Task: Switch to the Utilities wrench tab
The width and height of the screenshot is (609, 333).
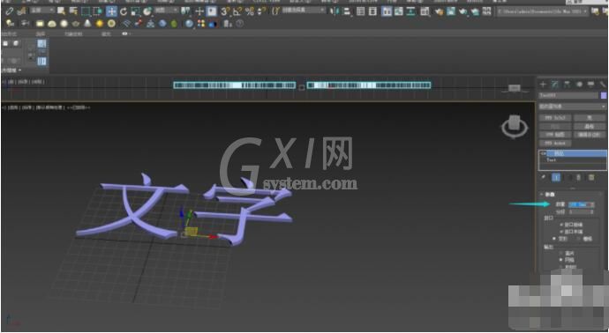Action: point(603,84)
